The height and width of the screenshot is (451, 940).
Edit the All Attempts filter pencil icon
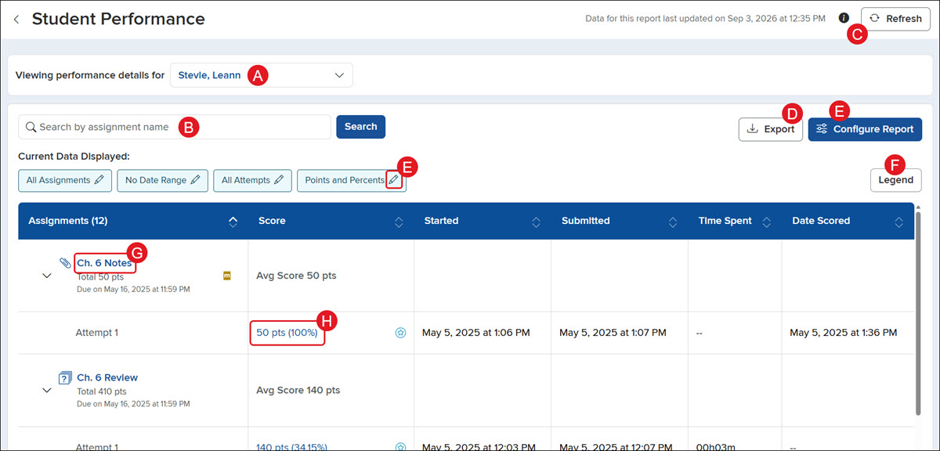(279, 180)
